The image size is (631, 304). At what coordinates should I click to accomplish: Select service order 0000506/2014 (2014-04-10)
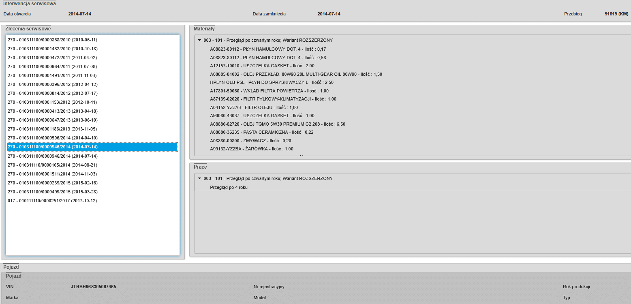click(92, 138)
